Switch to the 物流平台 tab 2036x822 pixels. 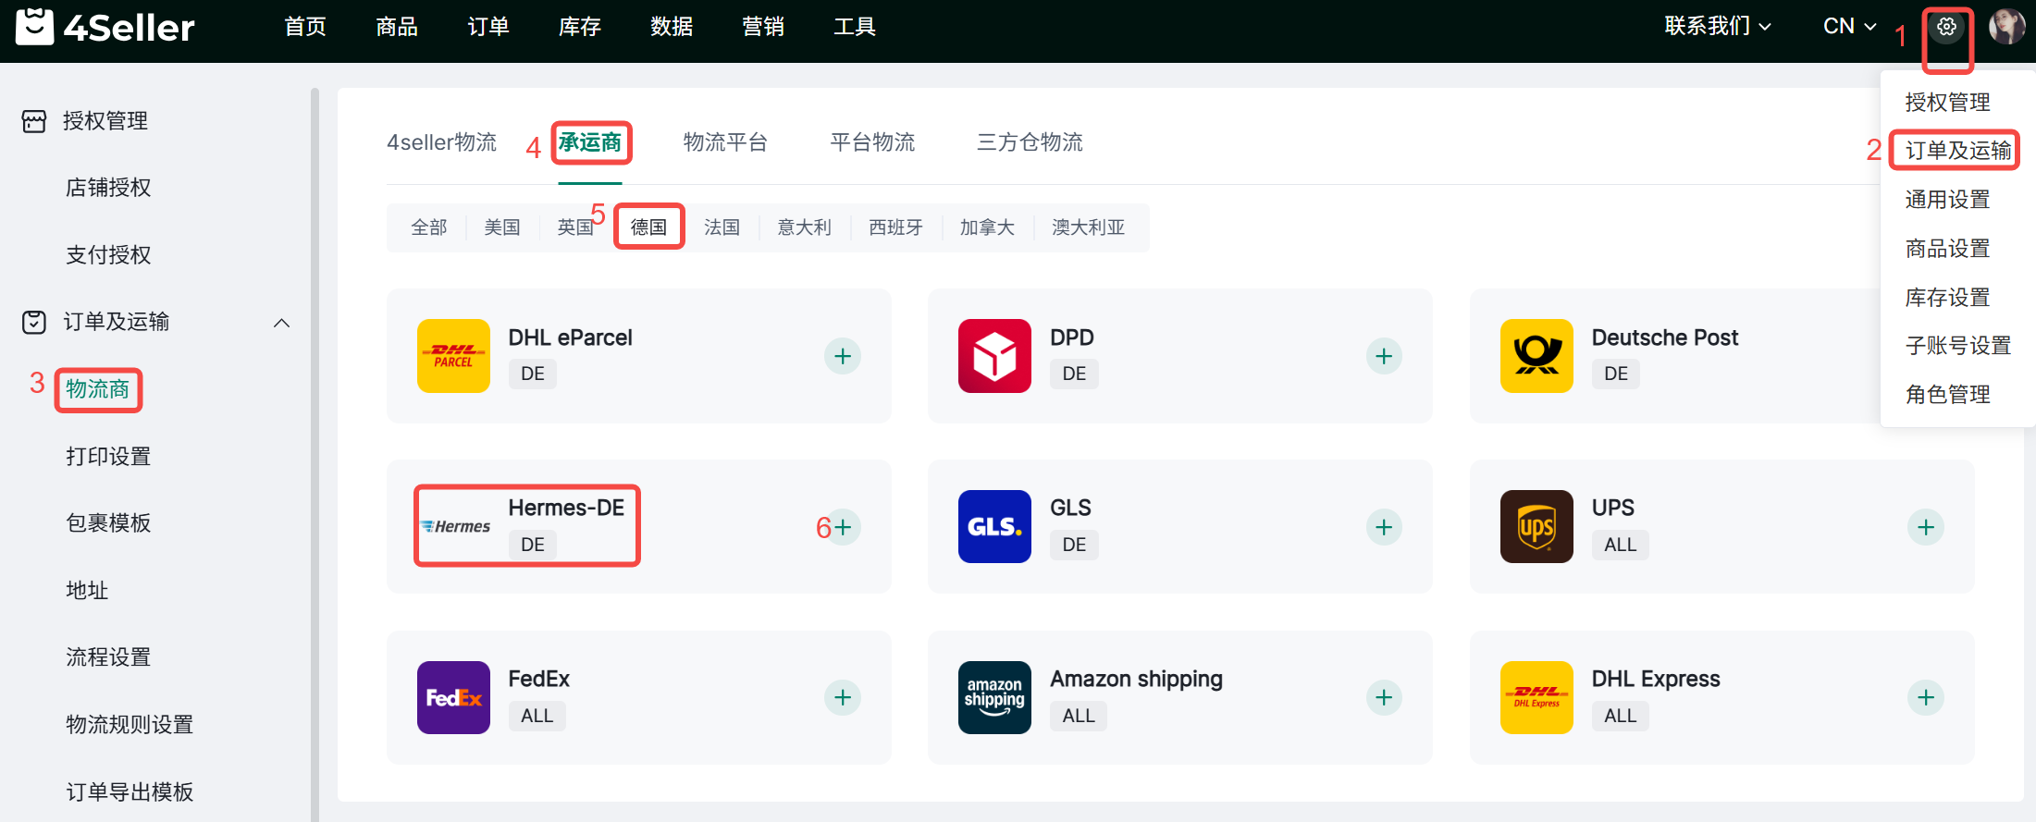725,142
